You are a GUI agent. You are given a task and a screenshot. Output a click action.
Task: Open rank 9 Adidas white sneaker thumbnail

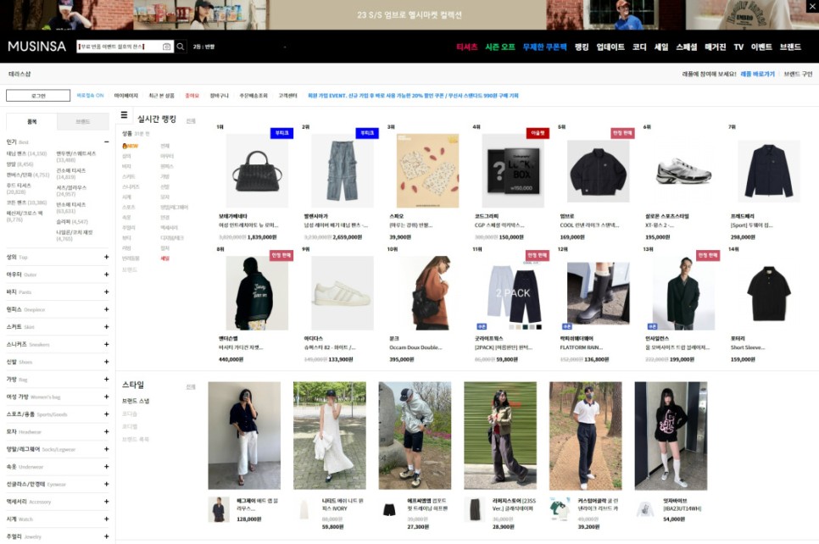pos(343,293)
